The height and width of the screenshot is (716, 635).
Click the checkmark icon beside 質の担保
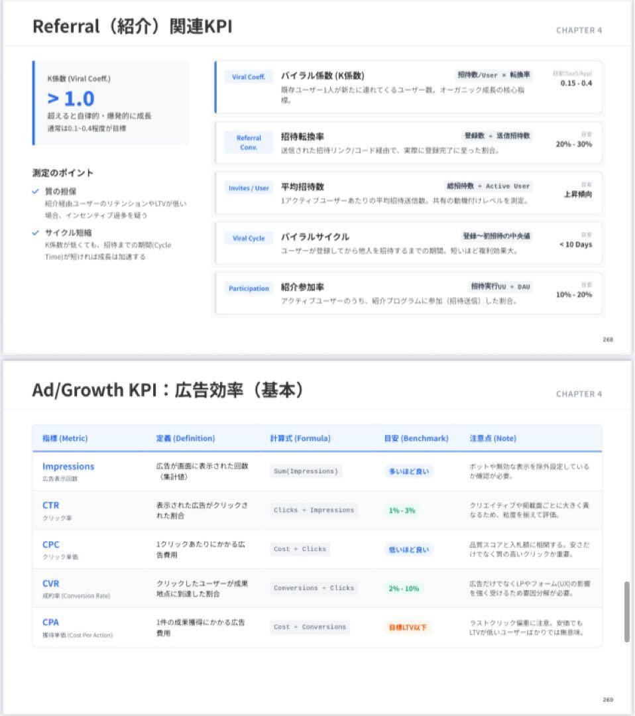coord(36,192)
